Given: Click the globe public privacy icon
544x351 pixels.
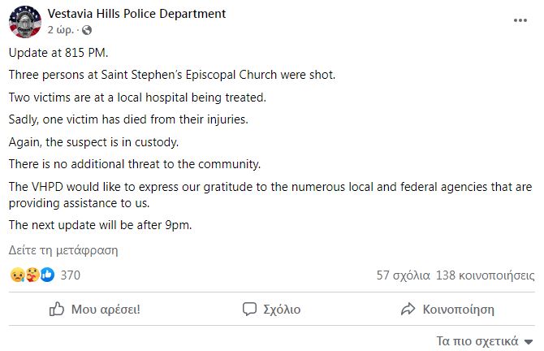Looking at the screenshot, I should tap(86, 31).
